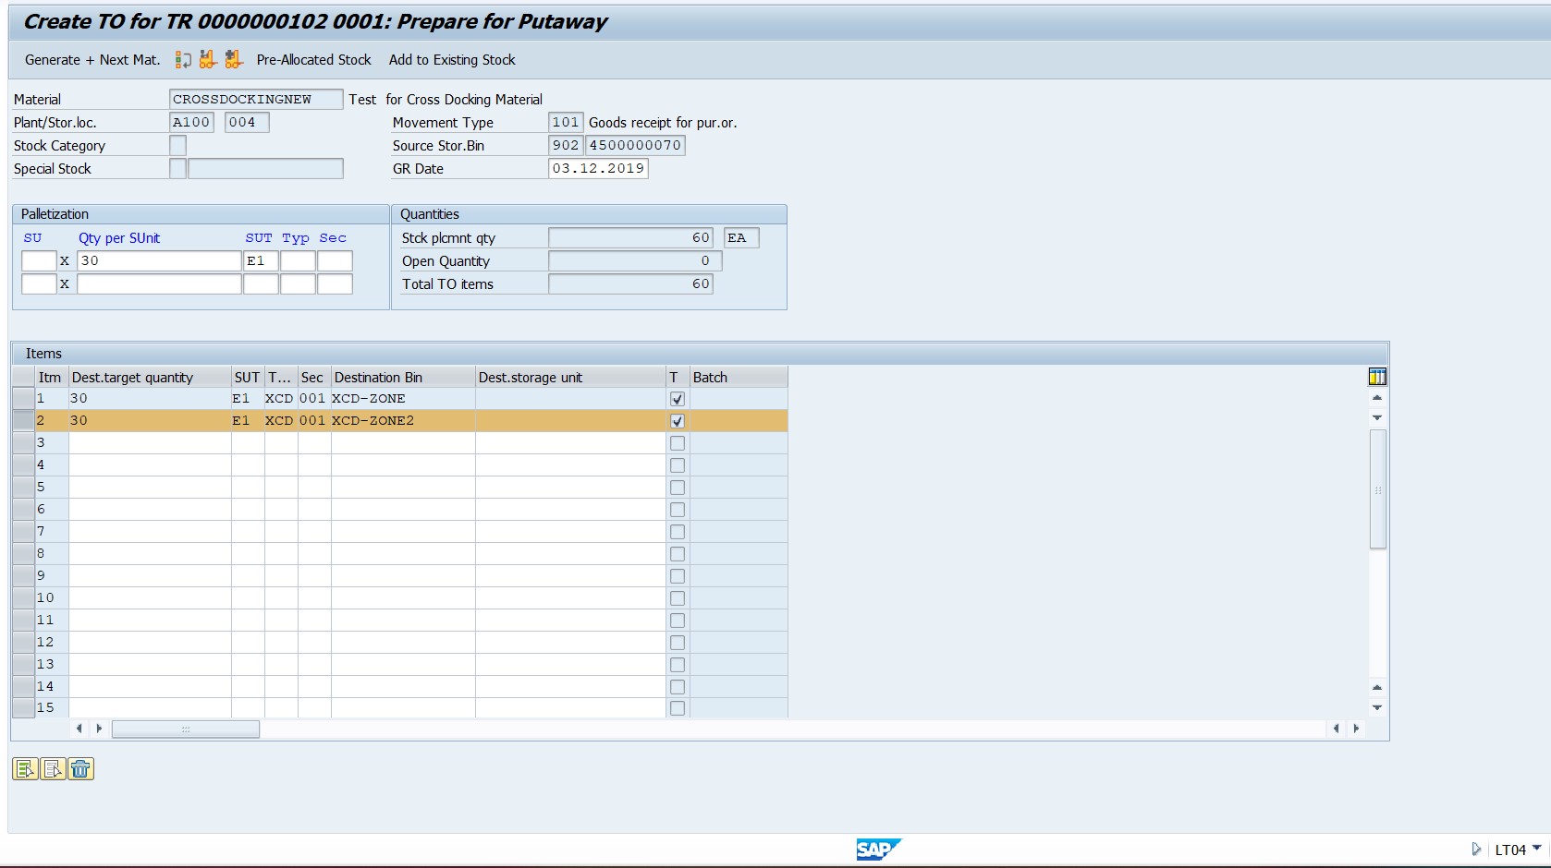Click Add to Existing Stock button
Screen dimensions: 1551x868
click(452, 60)
